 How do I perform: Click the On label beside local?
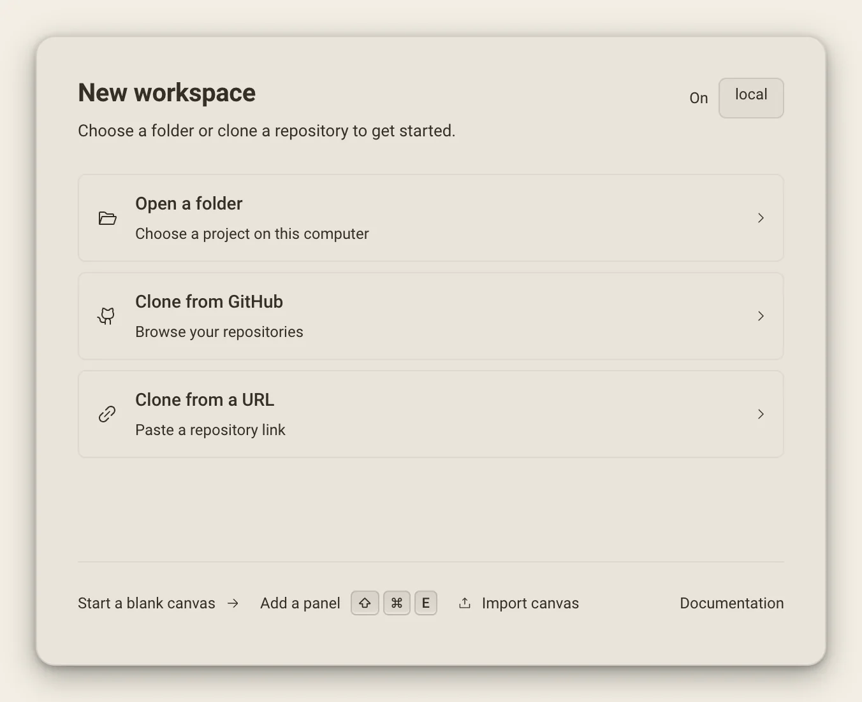click(699, 98)
